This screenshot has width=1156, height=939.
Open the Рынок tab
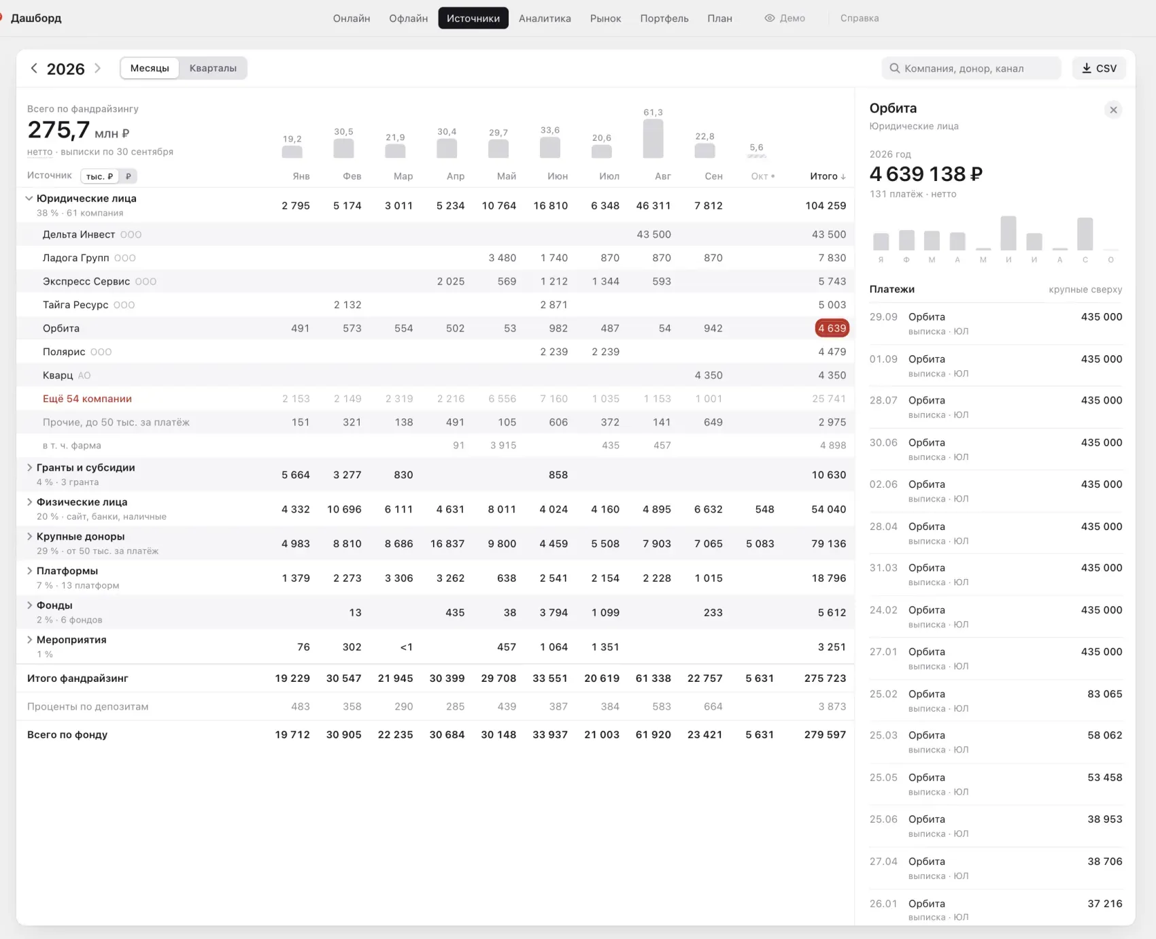[x=605, y=18]
